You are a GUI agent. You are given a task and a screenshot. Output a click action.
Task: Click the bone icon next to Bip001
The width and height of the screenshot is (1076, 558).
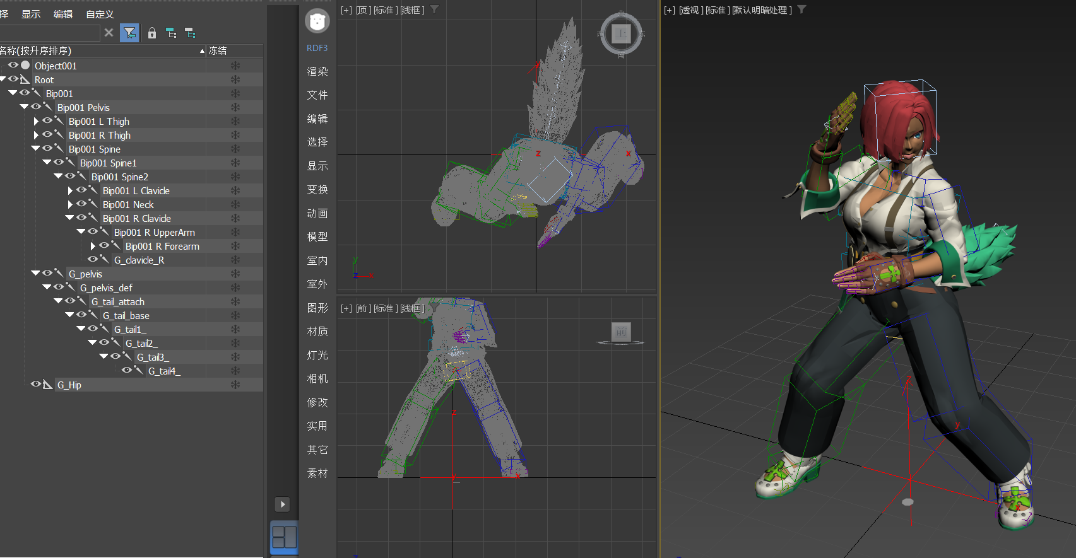pyautogui.click(x=37, y=93)
